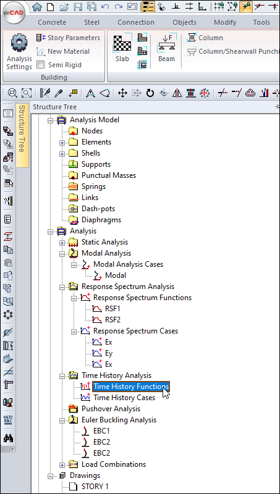Open a file using the folder icon
Screen dimensions: 280x494
[x=64, y=6]
